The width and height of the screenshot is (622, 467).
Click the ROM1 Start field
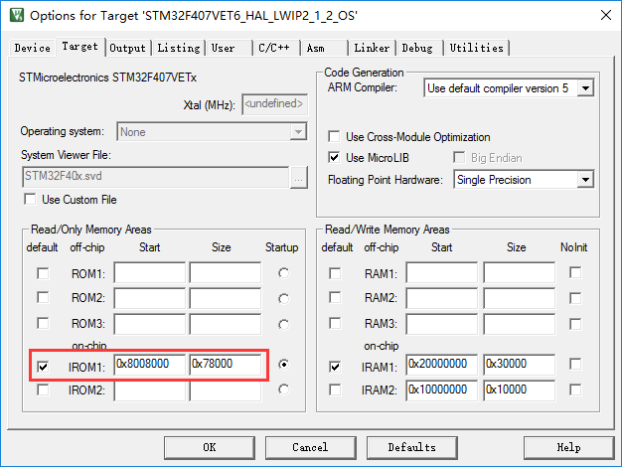tap(150, 272)
